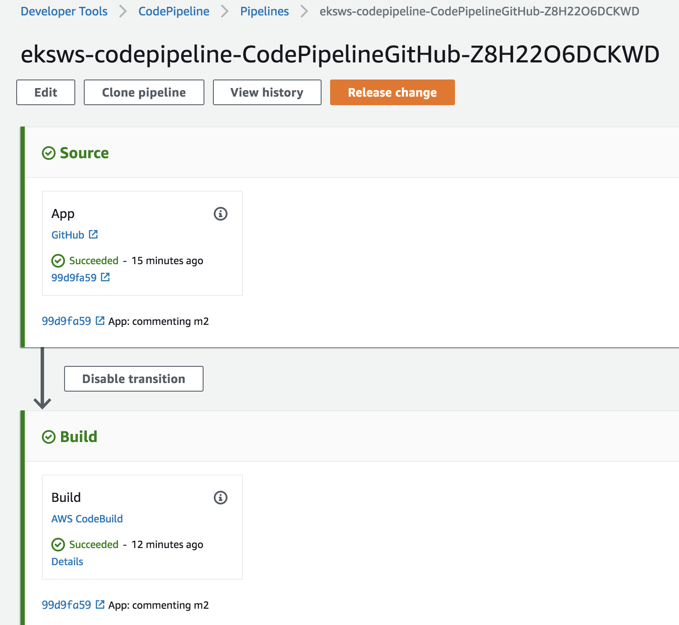This screenshot has width=679, height=625.
Task: Click the App action title
Action: [63, 214]
